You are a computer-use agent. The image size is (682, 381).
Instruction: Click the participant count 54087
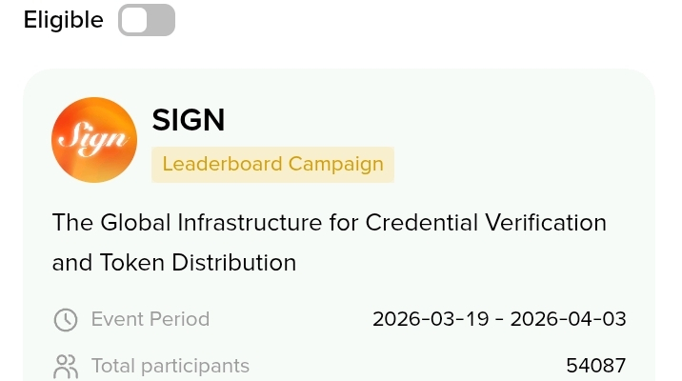tap(596, 366)
